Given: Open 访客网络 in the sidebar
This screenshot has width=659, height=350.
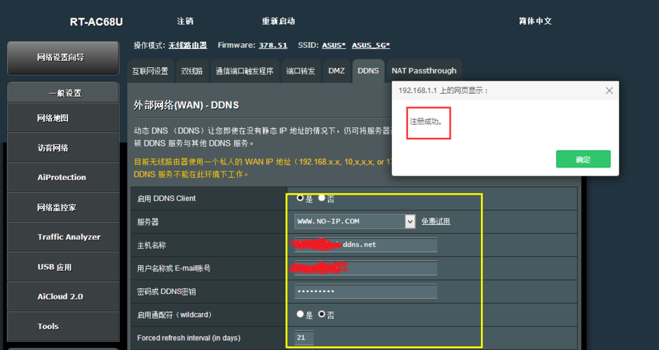Looking at the screenshot, I should pos(63,148).
